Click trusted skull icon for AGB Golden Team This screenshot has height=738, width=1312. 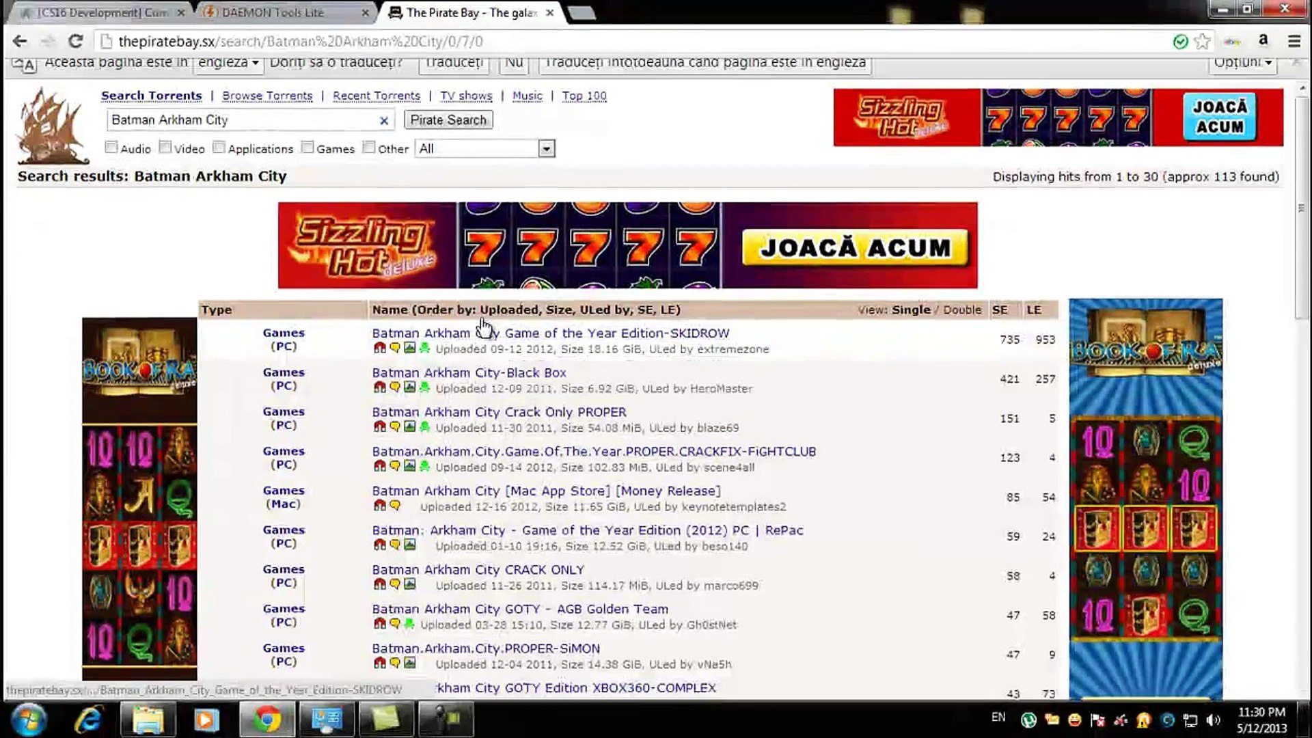coord(409,624)
